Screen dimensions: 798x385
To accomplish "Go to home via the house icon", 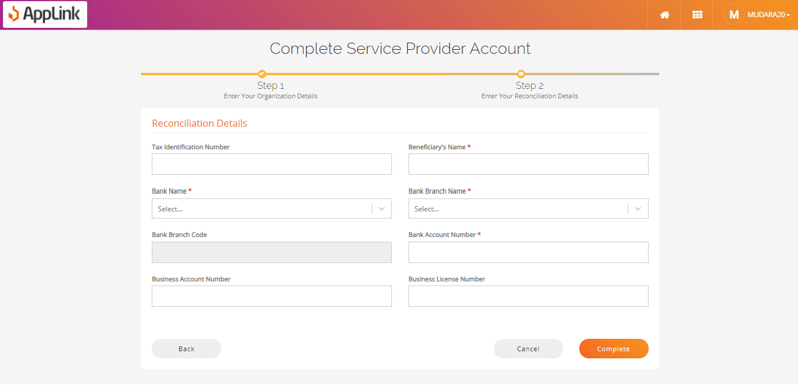I will 665,15.
